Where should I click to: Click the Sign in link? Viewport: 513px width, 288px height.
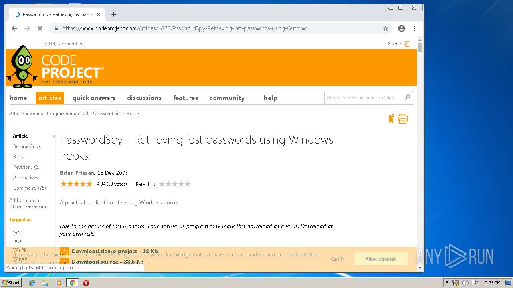click(395, 44)
